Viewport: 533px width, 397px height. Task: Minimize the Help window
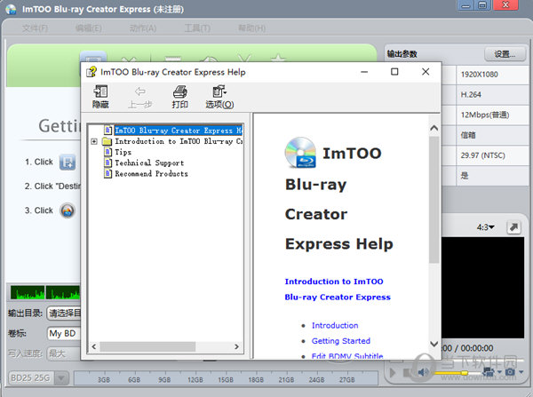pos(364,72)
